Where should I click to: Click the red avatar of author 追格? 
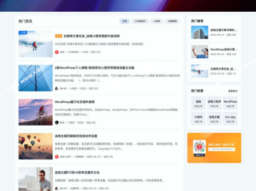[x=57, y=52]
